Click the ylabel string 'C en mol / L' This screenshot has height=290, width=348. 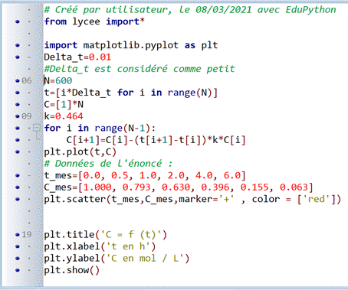click(145, 258)
